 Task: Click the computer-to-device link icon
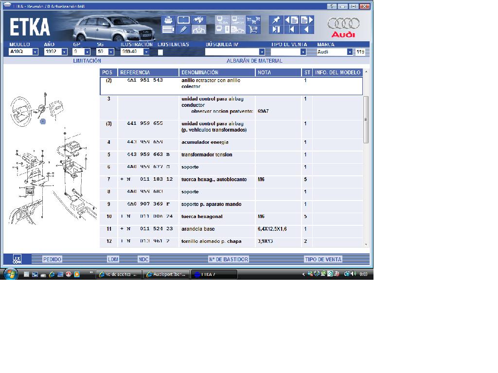[223, 30]
